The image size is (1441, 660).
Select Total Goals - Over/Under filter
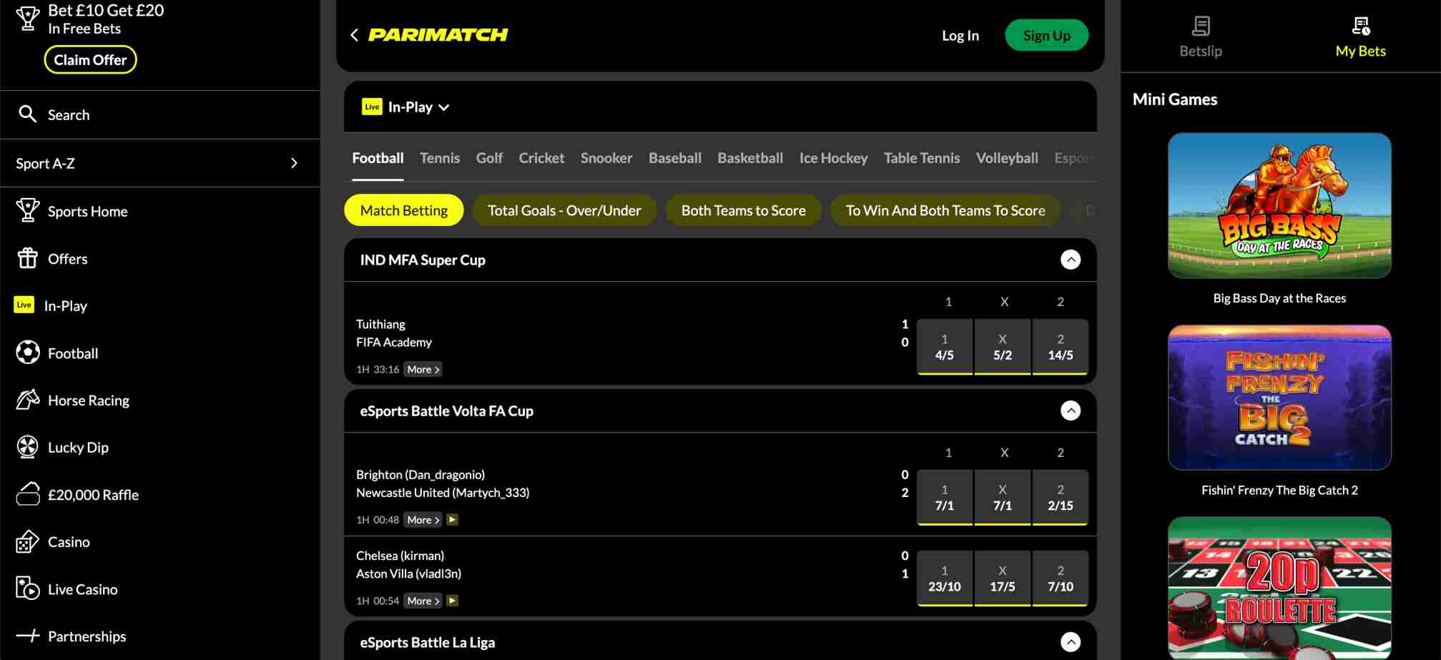pos(564,210)
